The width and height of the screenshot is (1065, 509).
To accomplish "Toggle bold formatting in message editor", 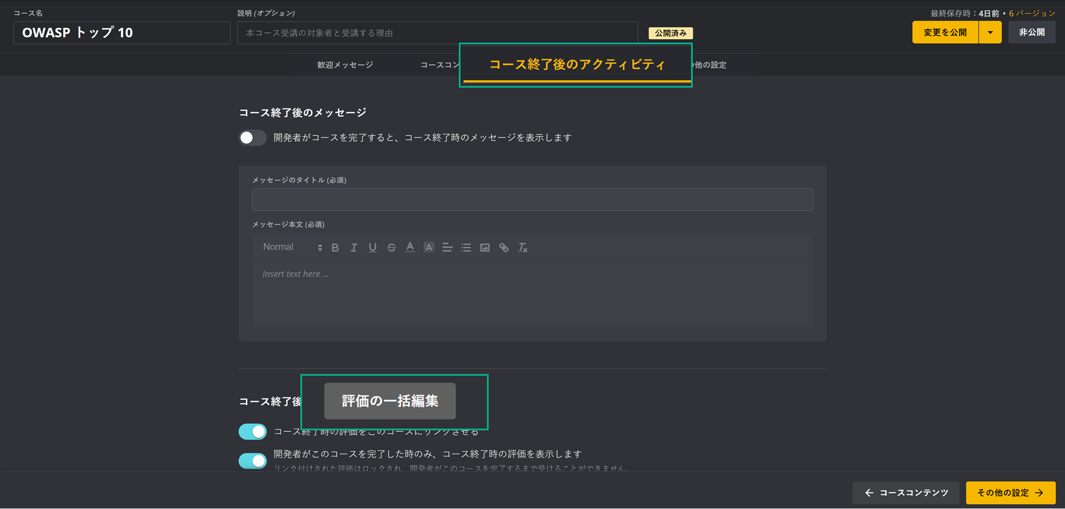I will [335, 247].
